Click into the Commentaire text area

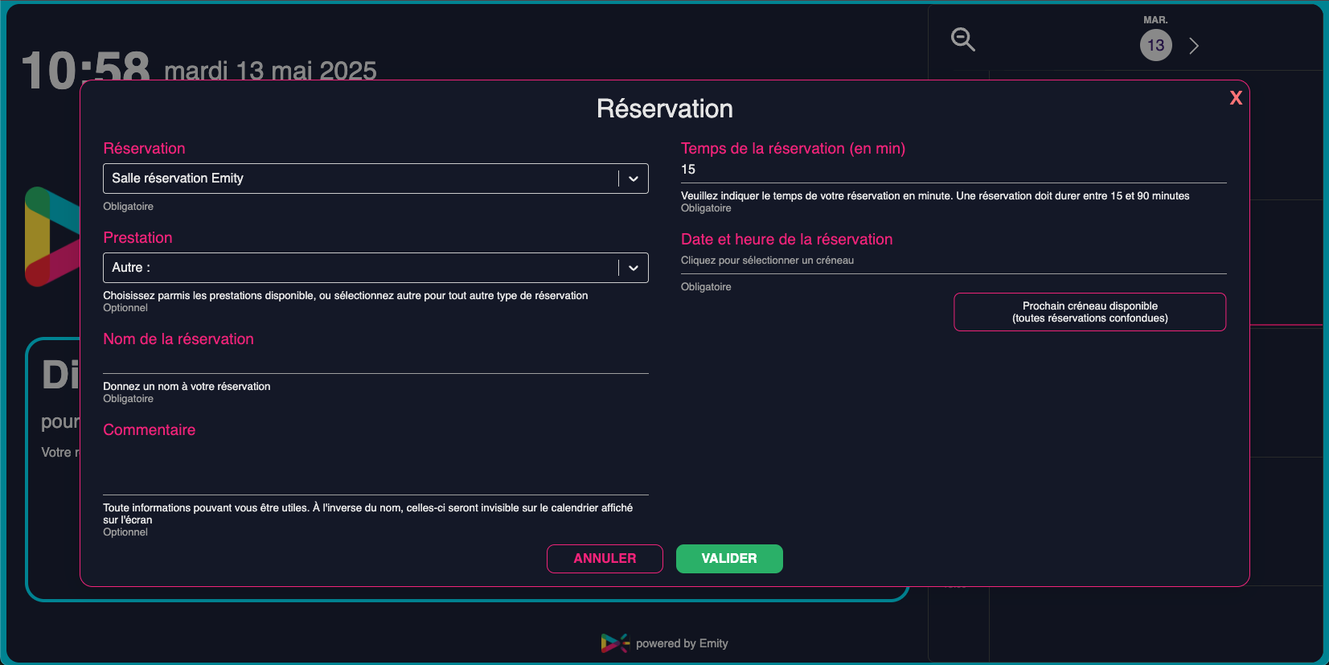click(x=375, y=468)
